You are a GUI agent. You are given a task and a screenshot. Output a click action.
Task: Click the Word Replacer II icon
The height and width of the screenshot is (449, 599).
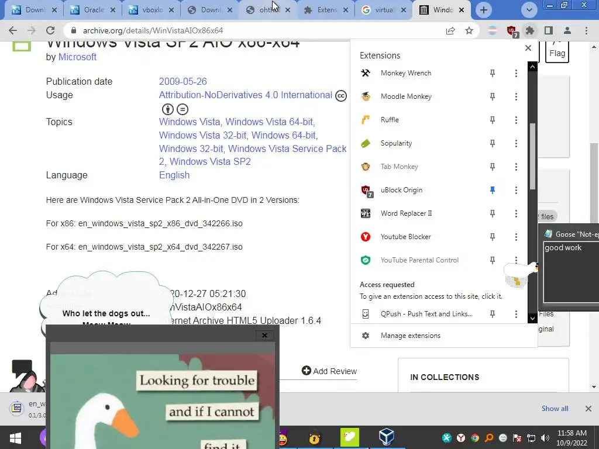366,213
